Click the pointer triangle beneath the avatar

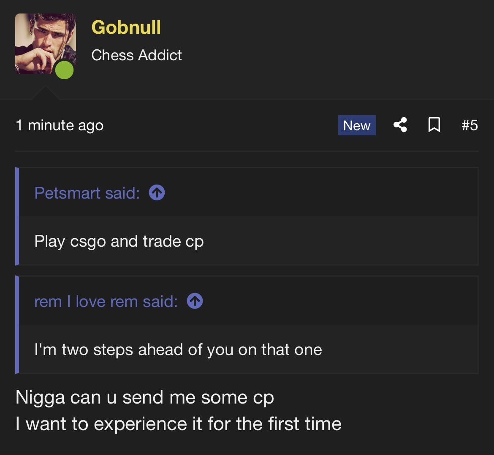45,94
